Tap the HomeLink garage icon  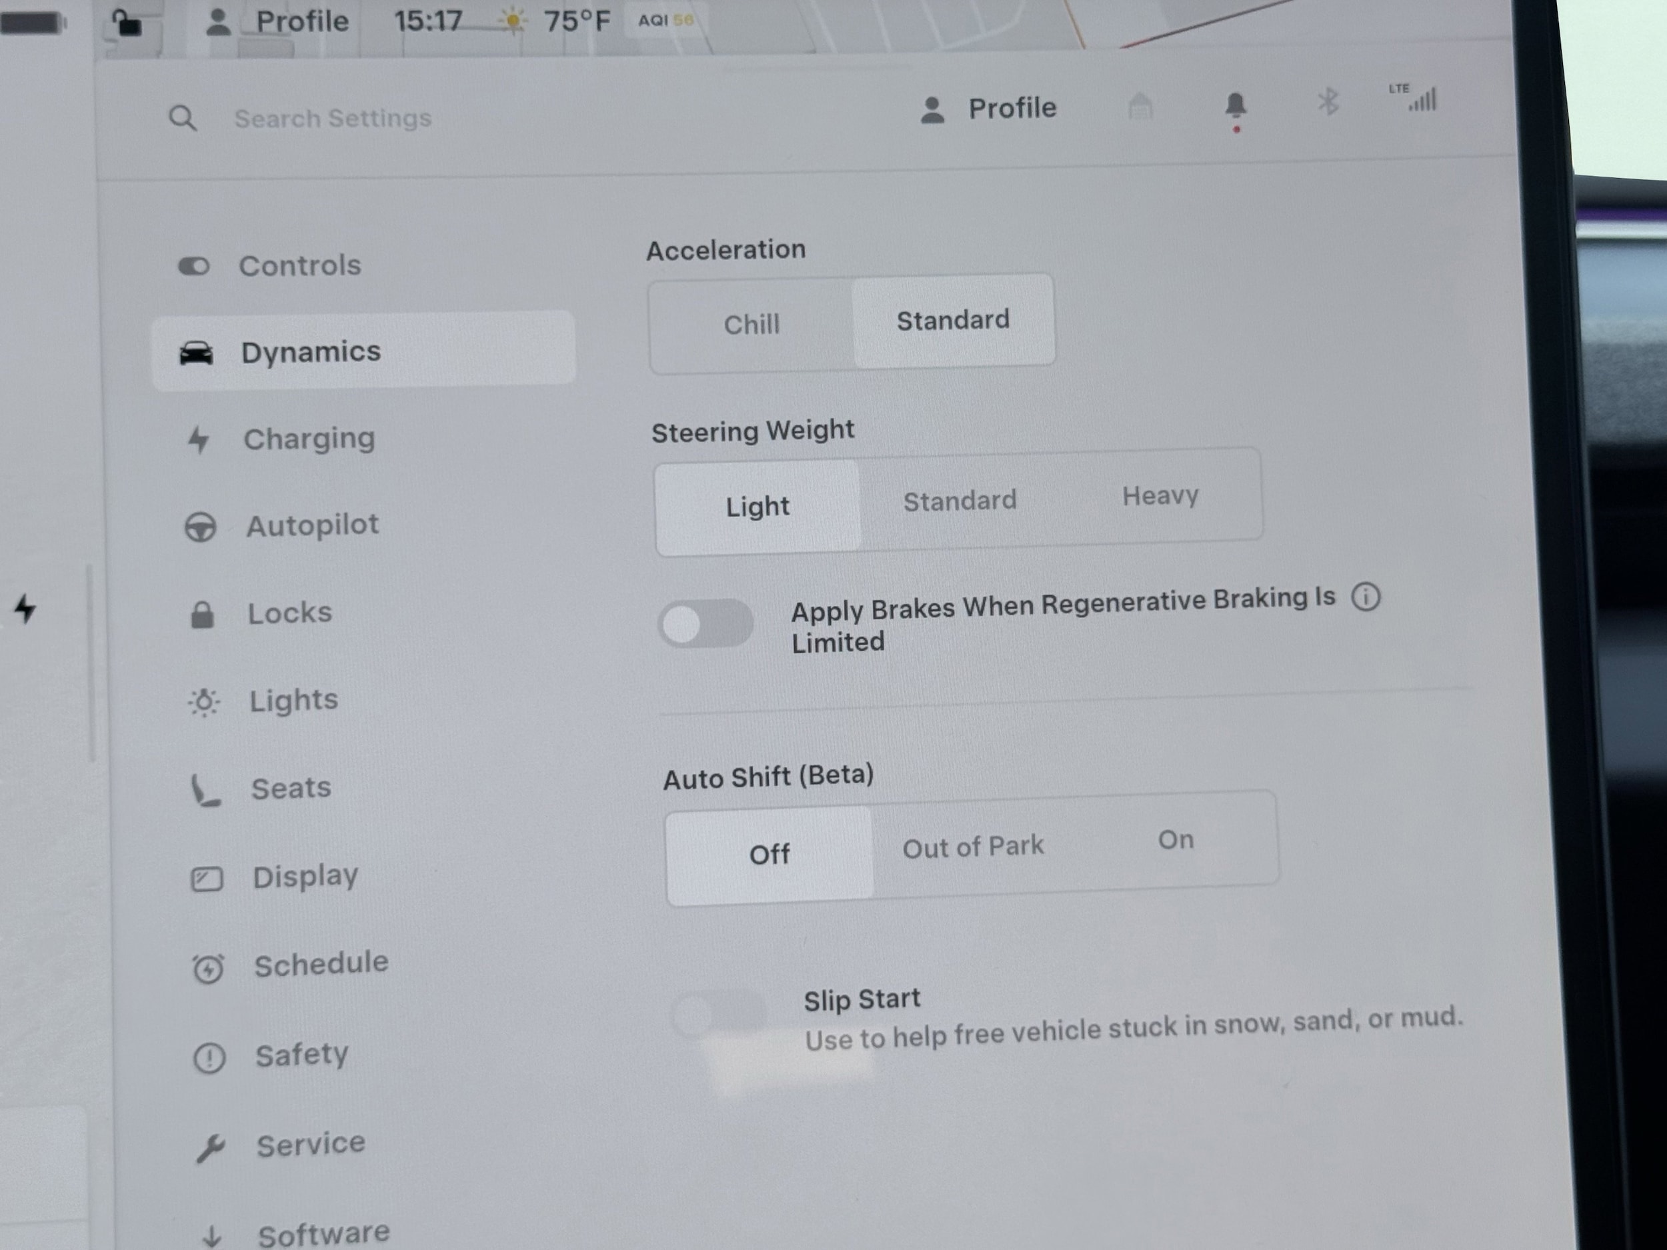pos(1140,107)
